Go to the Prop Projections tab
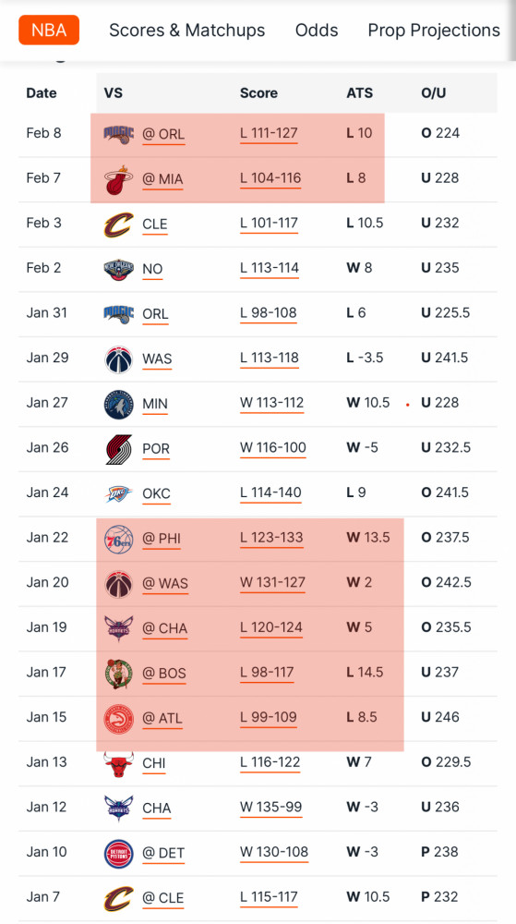This screenshot has height=924, width=516. 434,30
